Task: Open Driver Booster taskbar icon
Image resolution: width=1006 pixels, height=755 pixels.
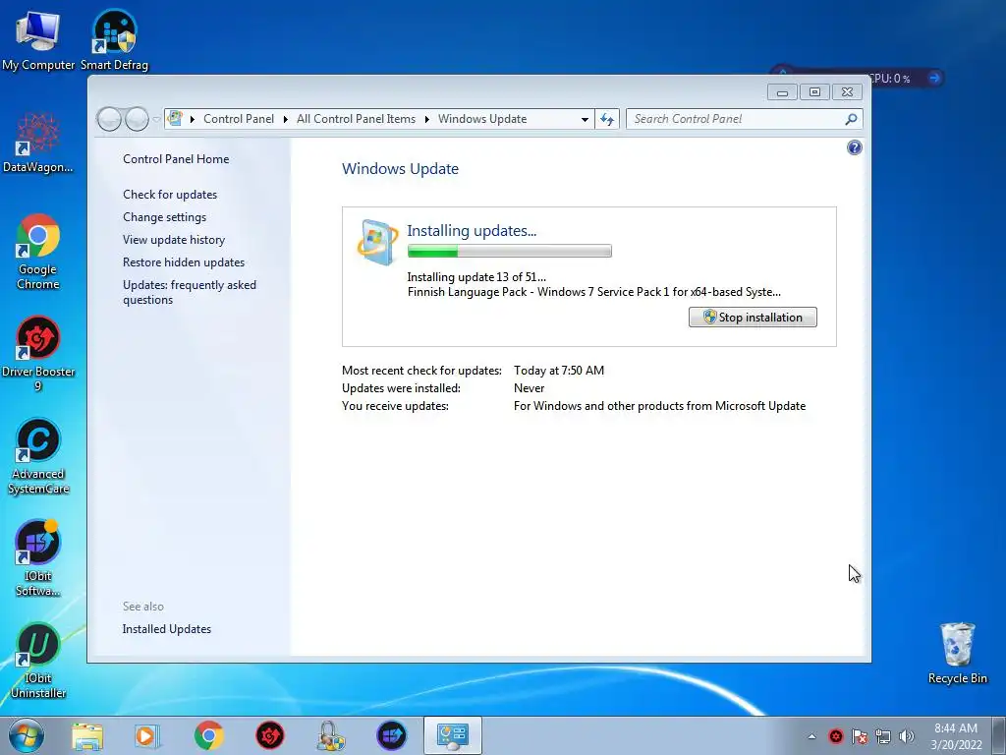Action: (x=270, y=735)
